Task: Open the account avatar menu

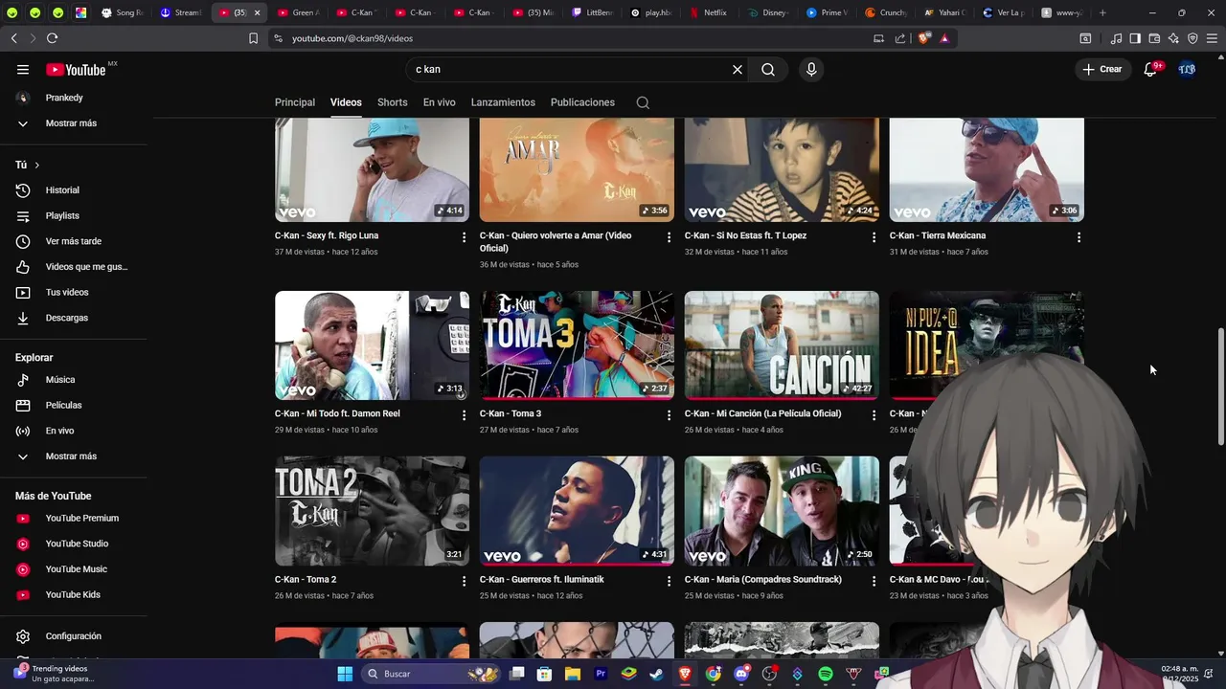Action: (1187, 69)
